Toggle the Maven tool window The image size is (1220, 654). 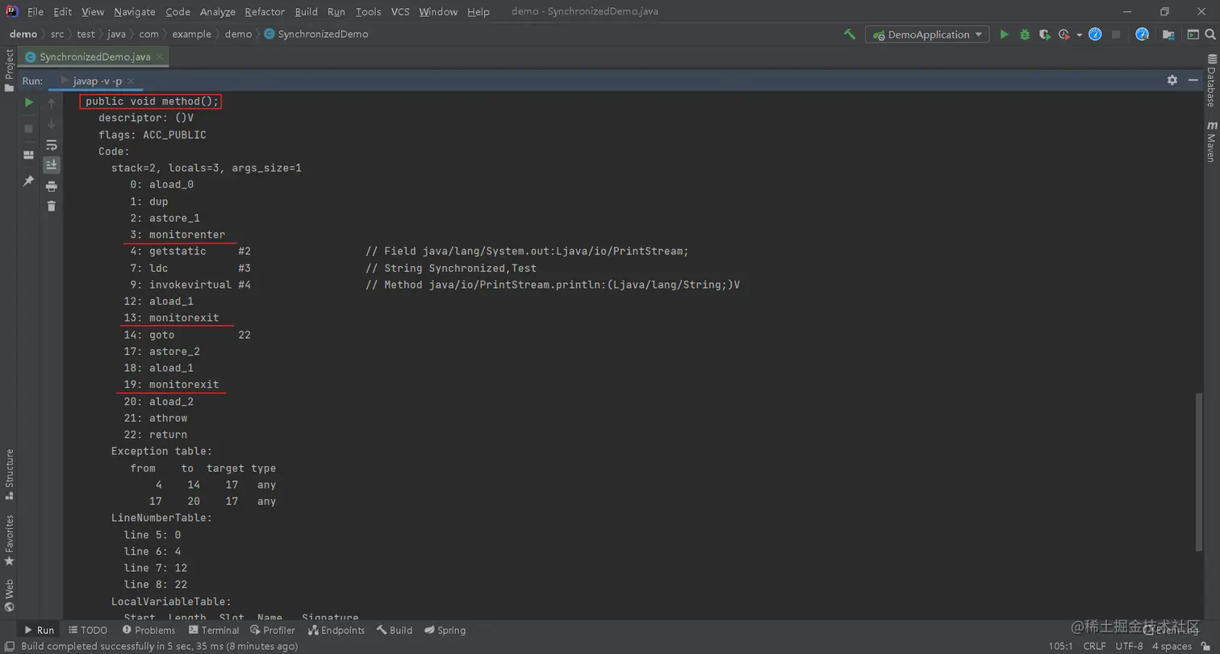[1211, 141]
